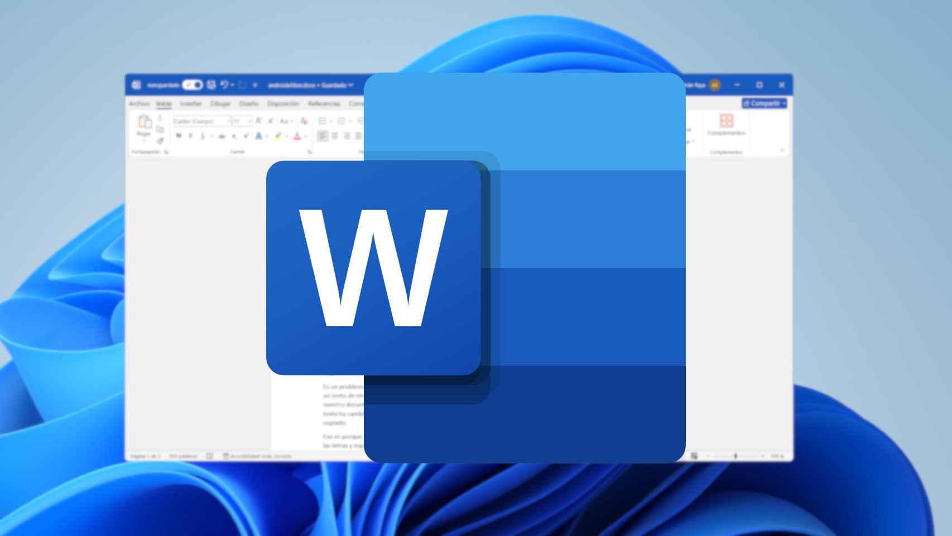952x536 pixels.
Task: Collapse the ribbon using chevron arrow
Action: pos(782,150)
